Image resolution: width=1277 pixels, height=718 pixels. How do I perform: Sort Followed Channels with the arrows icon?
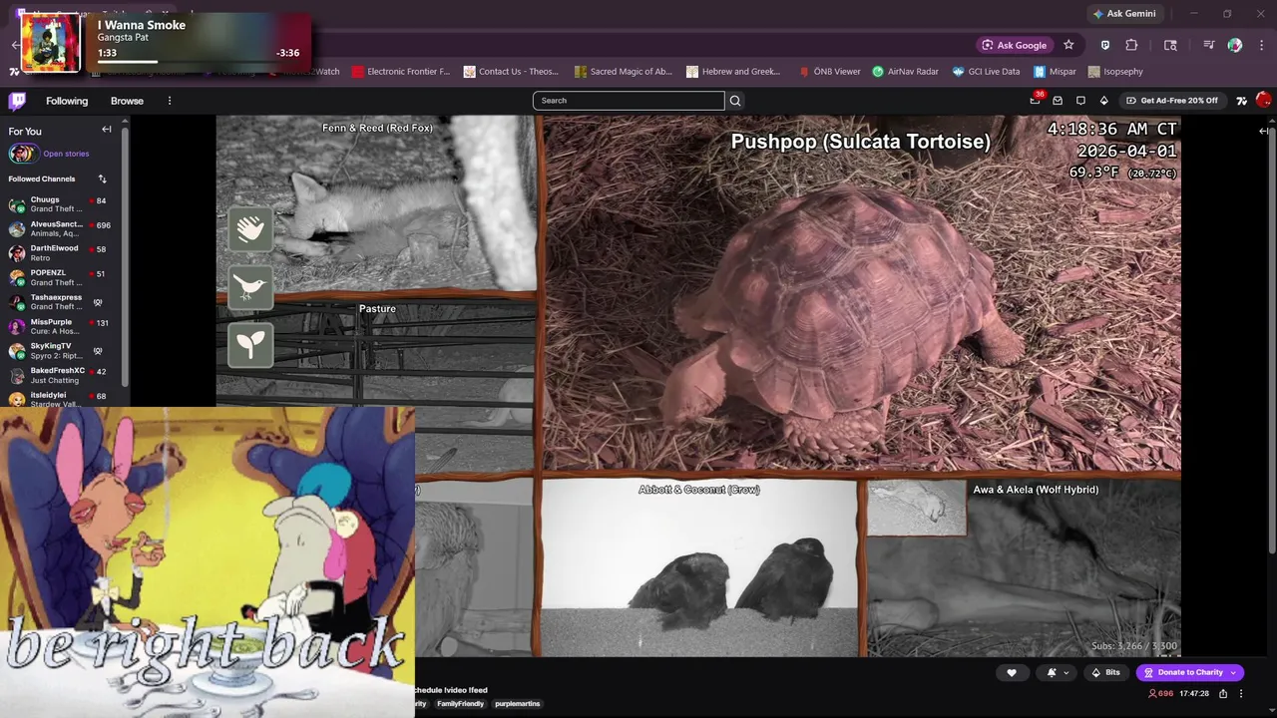102,179
